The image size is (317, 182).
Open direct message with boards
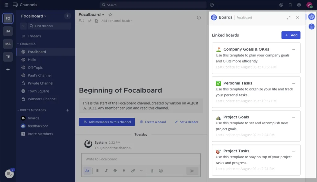pyautogui.click(x=46, y=118)
